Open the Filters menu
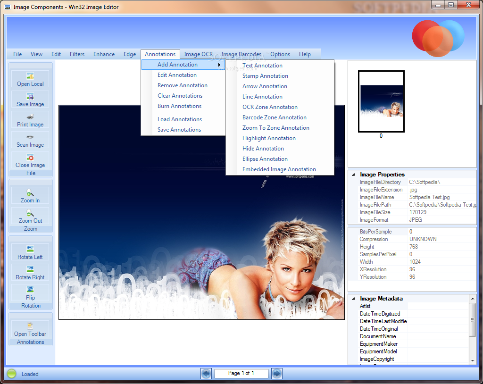The width and height of the screenshot is (483, 384). click(77, 54)
